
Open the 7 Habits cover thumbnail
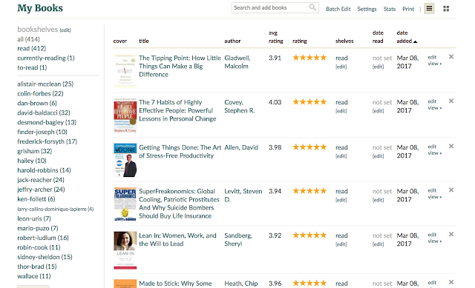tap(125, 115)
